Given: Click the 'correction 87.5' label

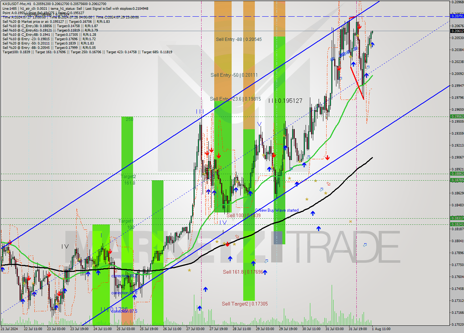Looking at the screenshot, I should (124, 311).
